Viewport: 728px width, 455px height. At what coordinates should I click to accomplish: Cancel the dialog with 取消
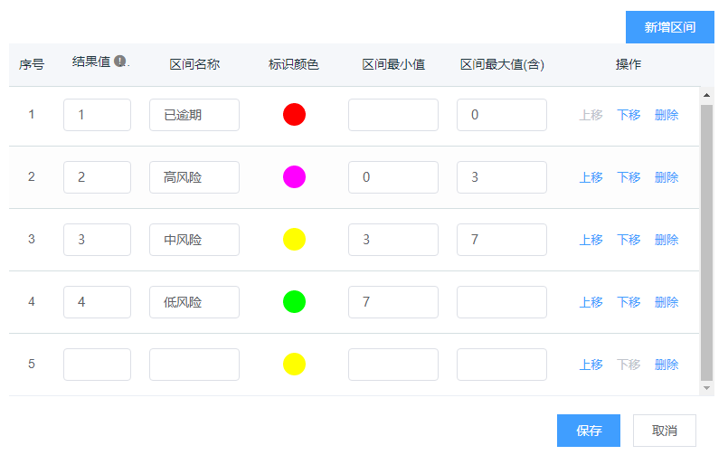coord(665,431)
